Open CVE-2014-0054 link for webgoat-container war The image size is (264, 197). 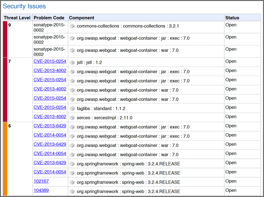tap(50, 153)
